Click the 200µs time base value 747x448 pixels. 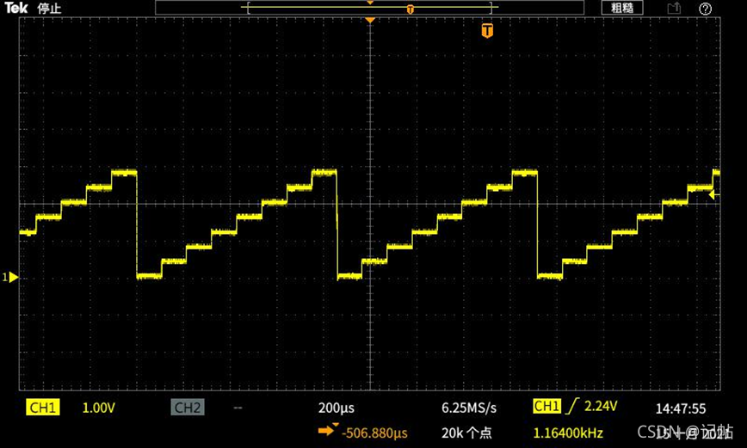pyautogui.click(x=336, y=408)
